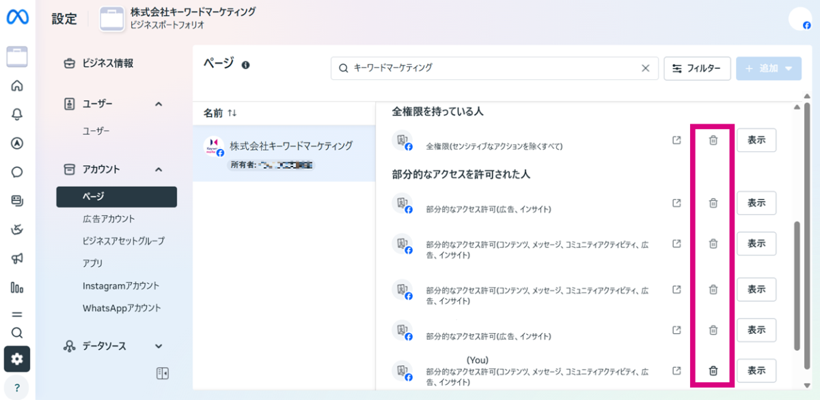Select 広告アカウント in sidebar

(x=109, y=219)
